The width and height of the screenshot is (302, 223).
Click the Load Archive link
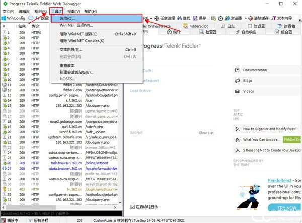[x=140, y=90]
